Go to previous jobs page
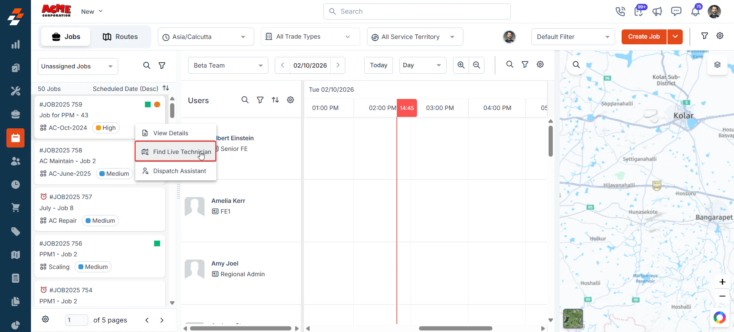This screenshot has height=332, width=734. pos(147,320)
